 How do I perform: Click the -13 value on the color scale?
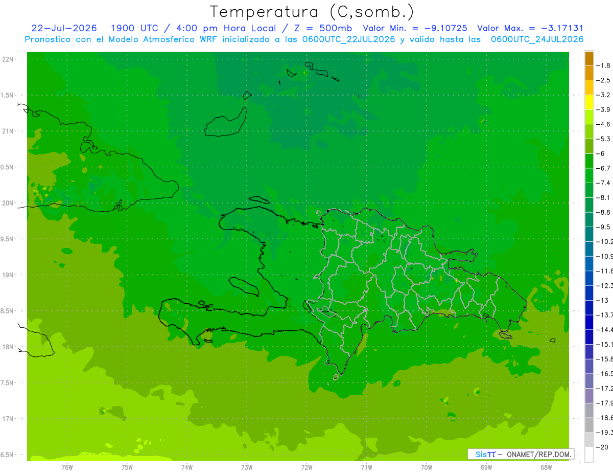point(603,300)
